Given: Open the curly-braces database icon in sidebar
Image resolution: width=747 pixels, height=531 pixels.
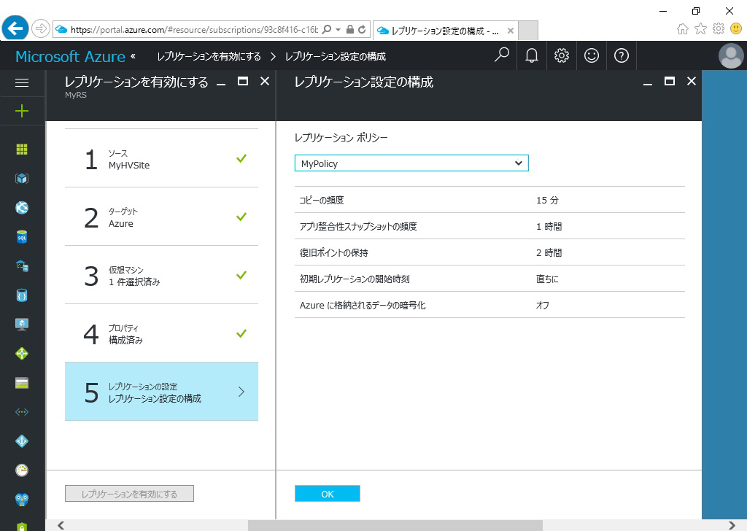Looking at the screenshot, I should (22, 295).
